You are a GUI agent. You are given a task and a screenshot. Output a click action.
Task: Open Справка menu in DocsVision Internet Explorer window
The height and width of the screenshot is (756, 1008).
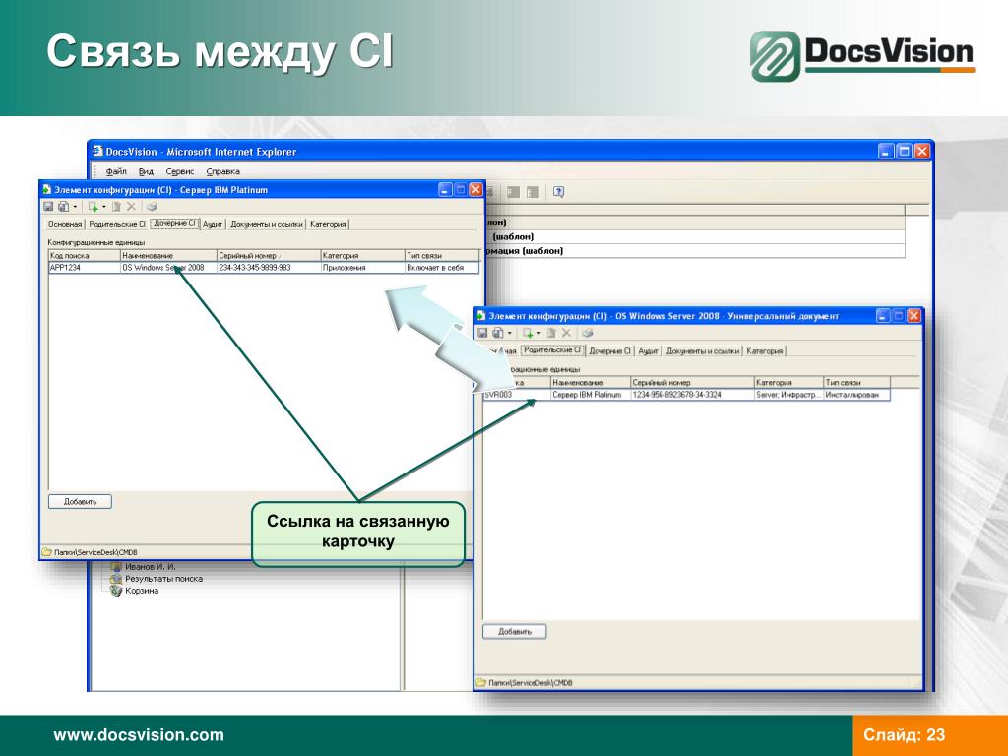point(223,171)
